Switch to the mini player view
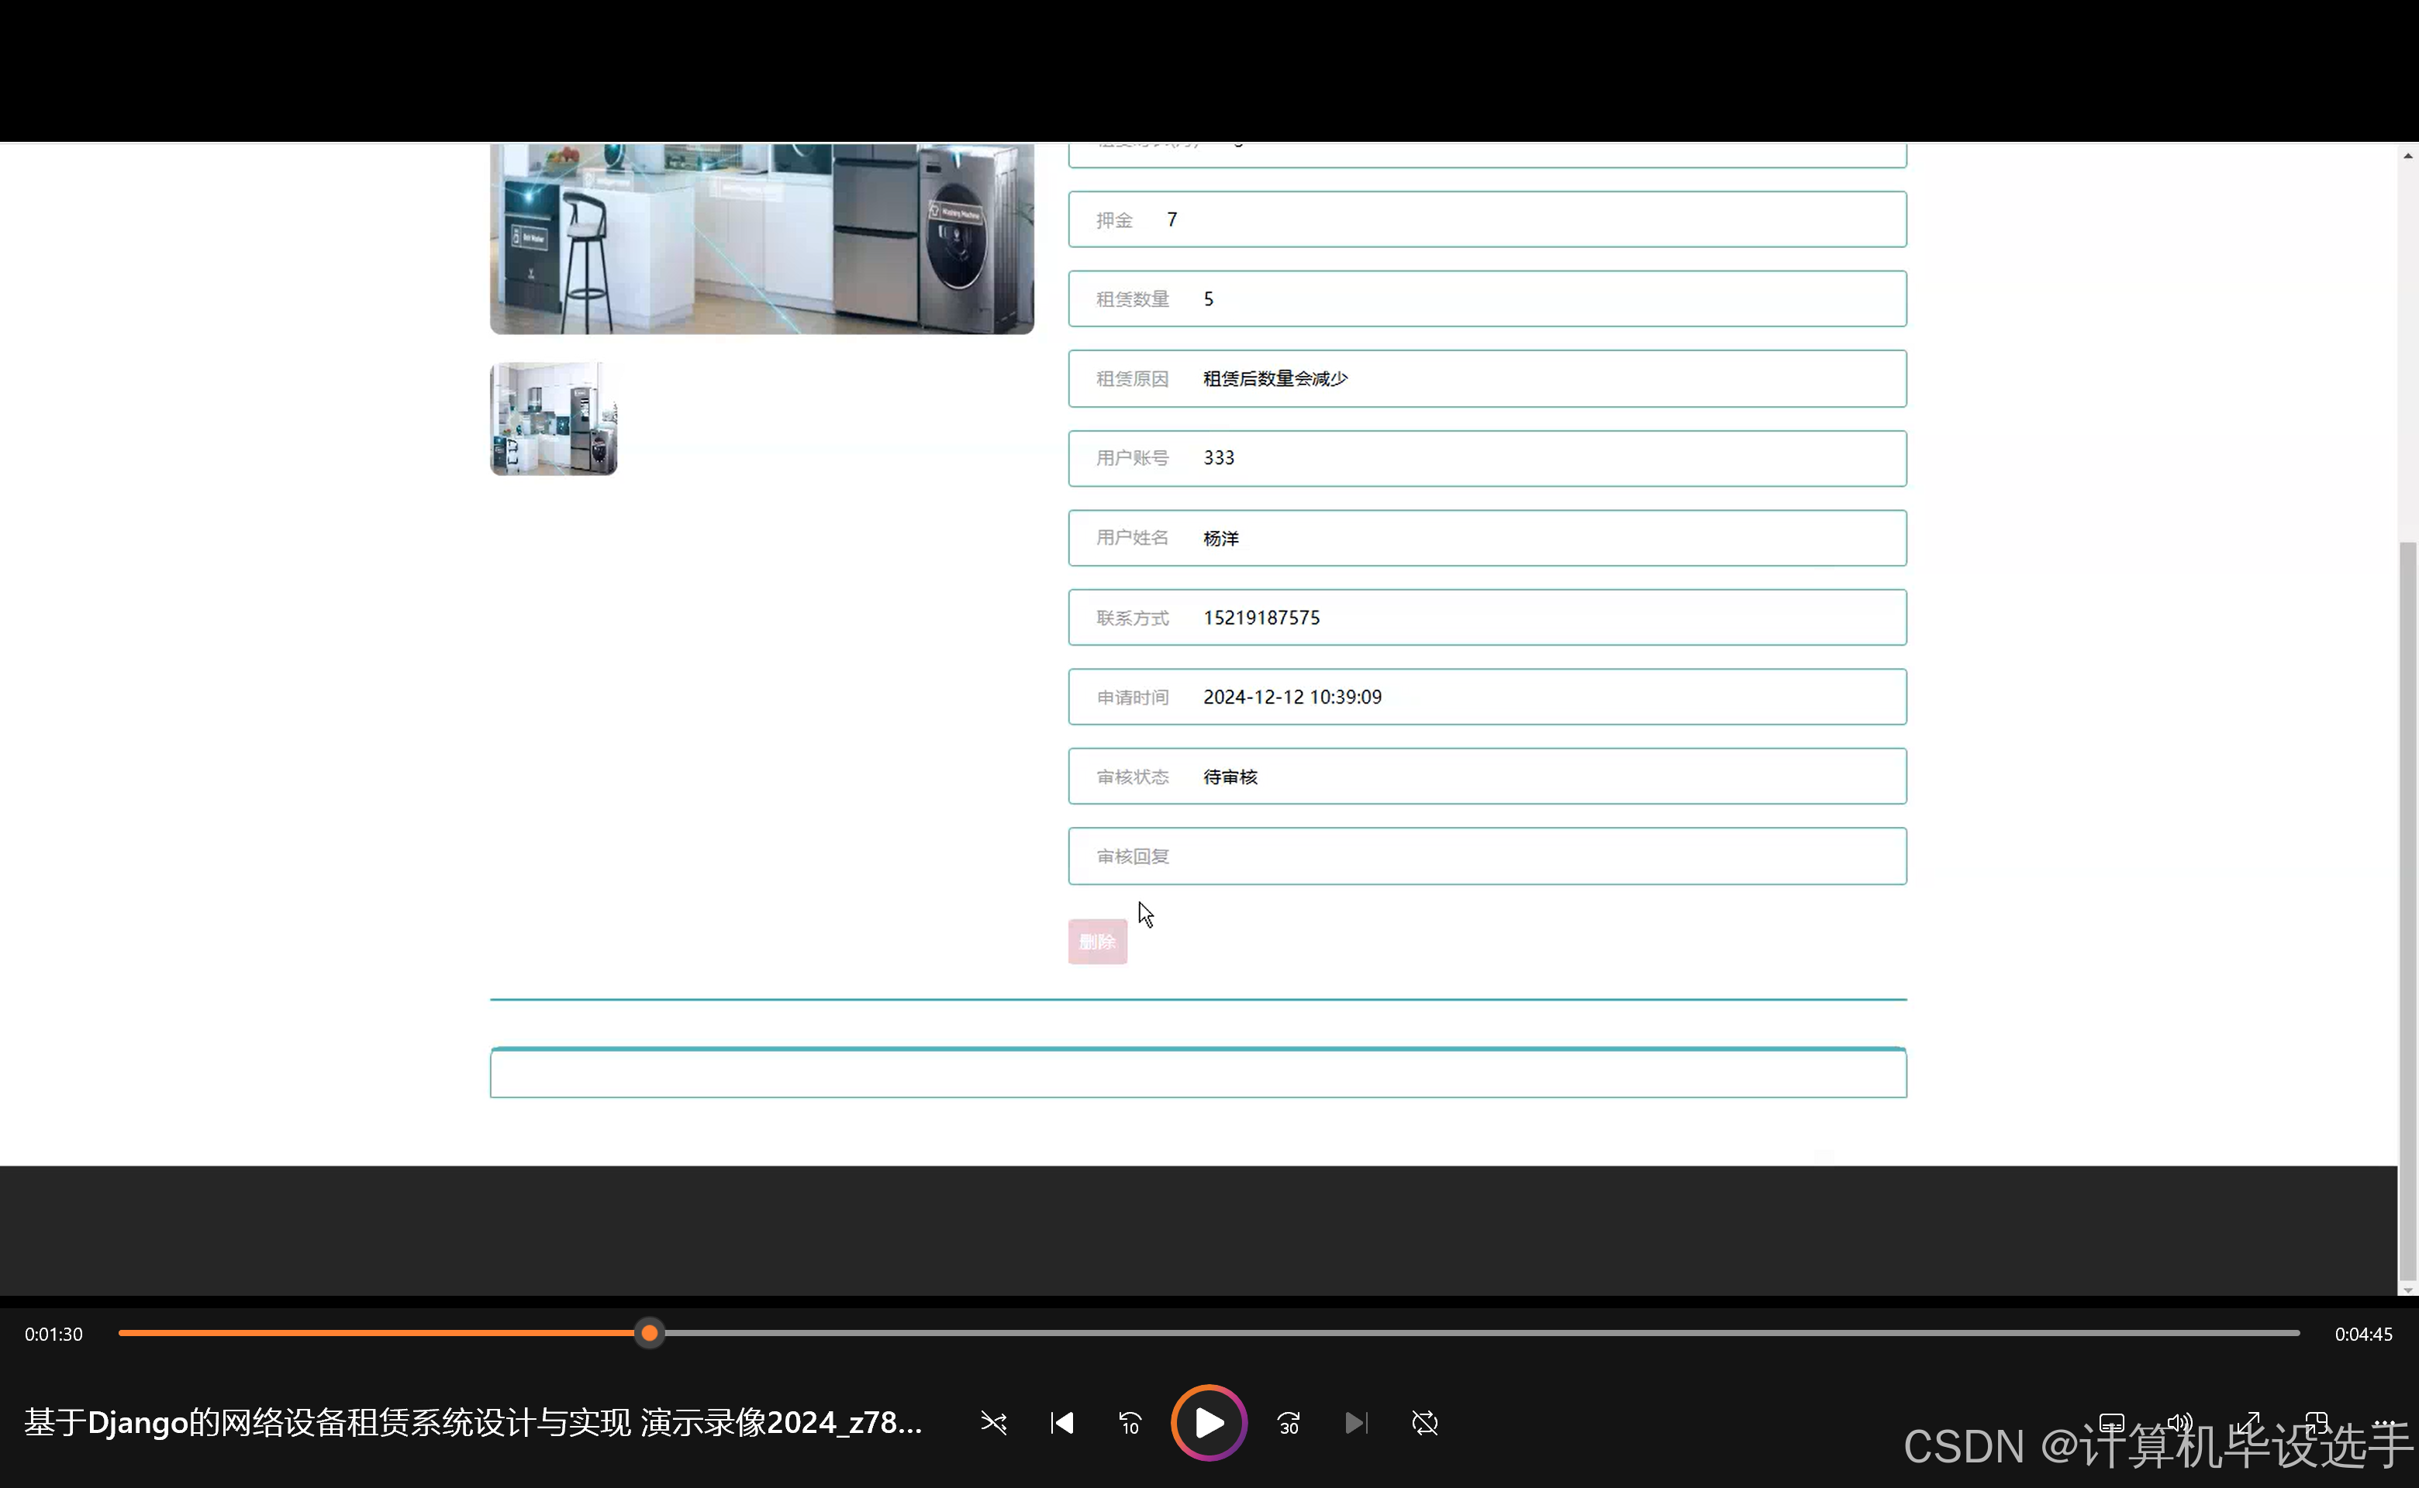This screenshot has height=1488, width=2419. [x=2317, y=1423]
